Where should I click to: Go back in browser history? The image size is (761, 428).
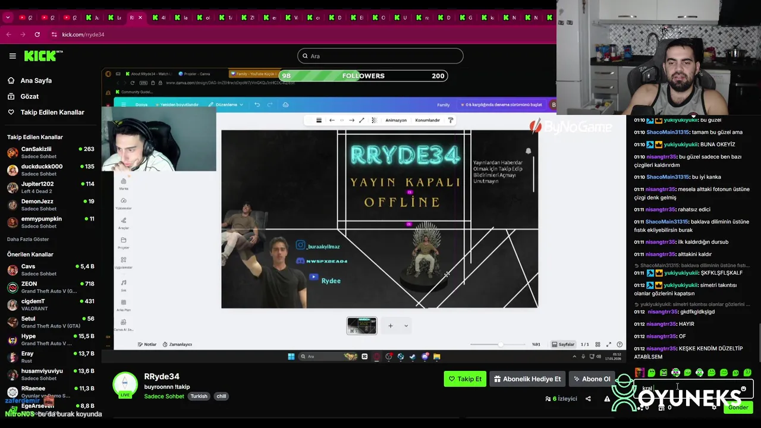click(x=9, y=34)
